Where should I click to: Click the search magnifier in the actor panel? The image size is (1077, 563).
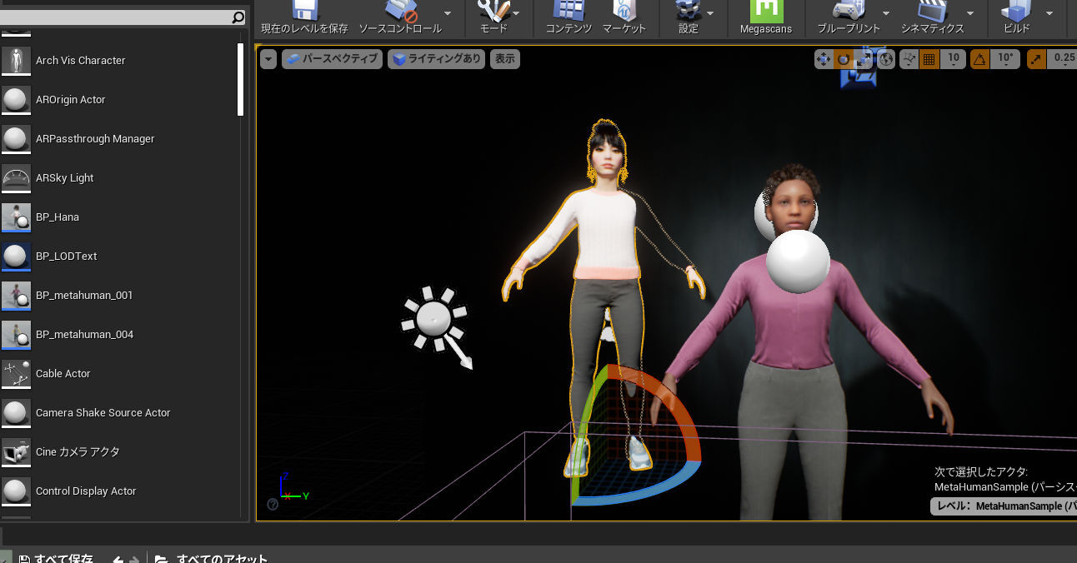[x=238, y=17]
